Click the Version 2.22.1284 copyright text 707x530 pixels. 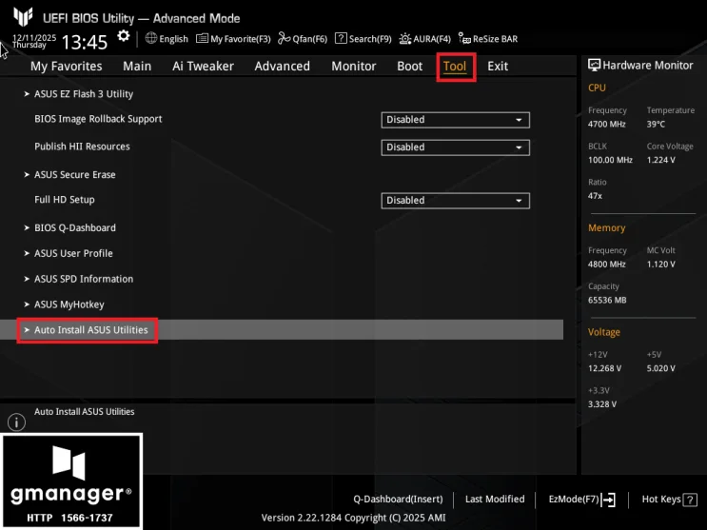(x=354, y=518)
